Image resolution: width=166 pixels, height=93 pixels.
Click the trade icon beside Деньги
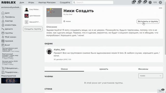[x=3, y=29]
